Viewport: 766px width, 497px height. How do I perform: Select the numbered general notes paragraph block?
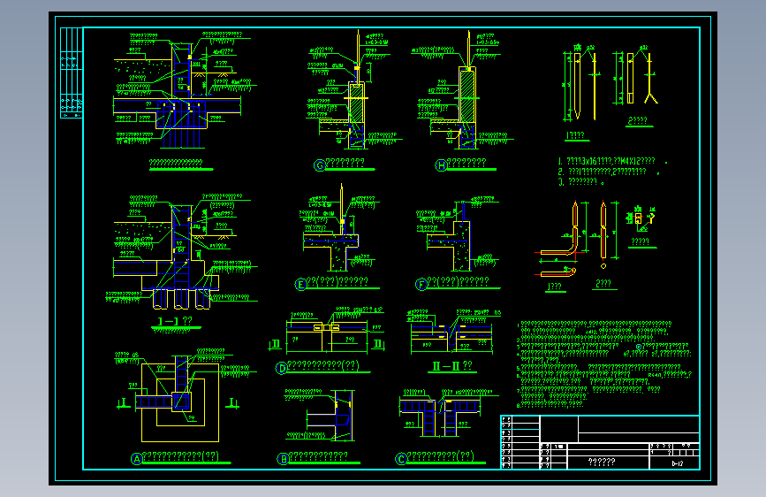point(603,364)
